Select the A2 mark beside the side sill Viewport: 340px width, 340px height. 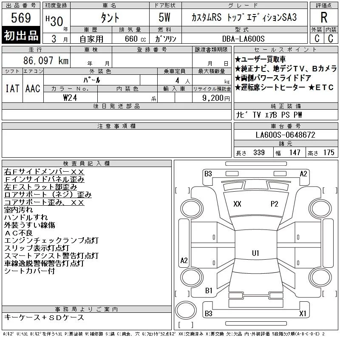tap(184, 260)
